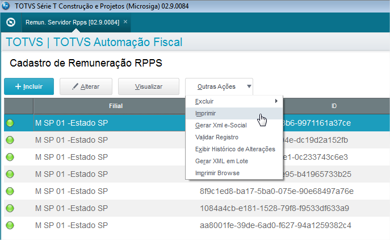Viewport: 390px width, 240px height.
Task: Choose Imprimir Browse option
Action: [234, 173]
